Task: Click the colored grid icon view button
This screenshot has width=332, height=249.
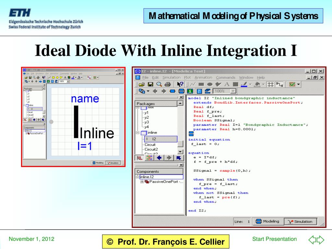Action: click(x=149, y=158)
